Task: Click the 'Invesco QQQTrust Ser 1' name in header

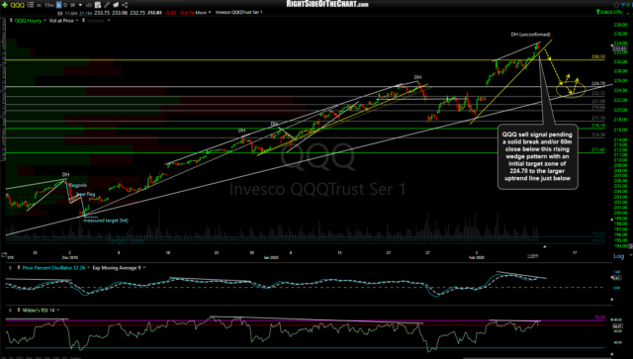Action: click(x=239, y=13)
